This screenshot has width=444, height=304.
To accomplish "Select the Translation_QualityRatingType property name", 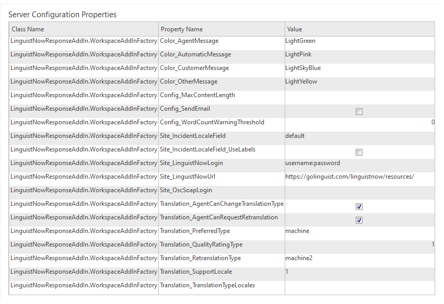I will pyautogui.click(x=201, y=244).
